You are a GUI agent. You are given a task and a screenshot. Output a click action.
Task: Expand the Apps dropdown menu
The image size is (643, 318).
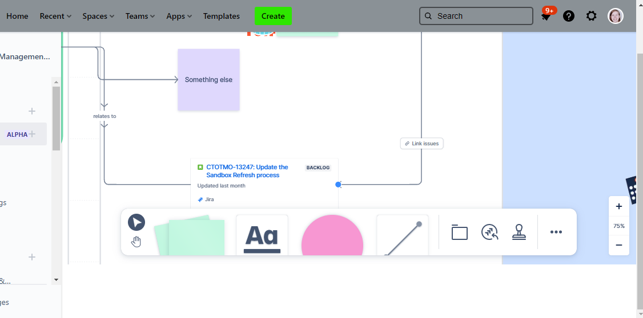[179, 16]
